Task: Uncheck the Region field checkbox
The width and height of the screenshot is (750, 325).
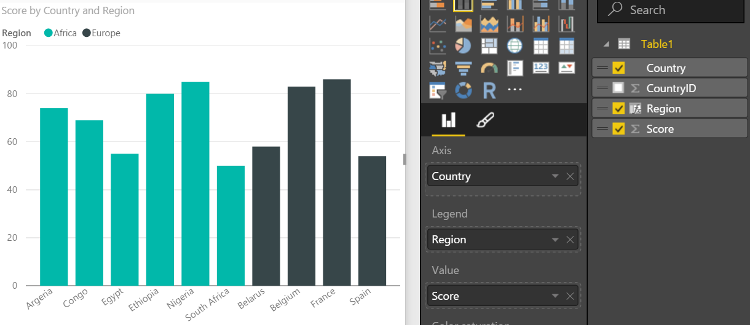Action: coord(618,109)
